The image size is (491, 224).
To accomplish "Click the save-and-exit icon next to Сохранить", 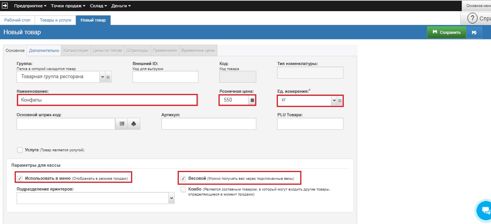I will point(474,32).
